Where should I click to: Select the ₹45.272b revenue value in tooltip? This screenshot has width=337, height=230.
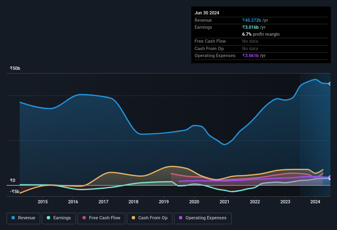pos(255,20)
